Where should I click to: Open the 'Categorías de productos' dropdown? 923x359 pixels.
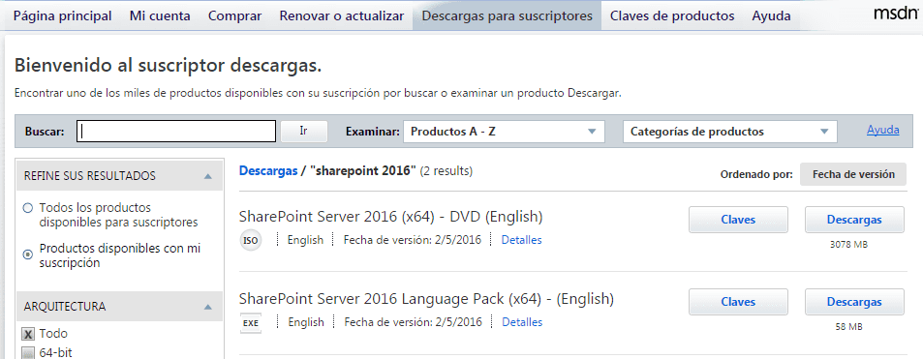point(730,132)
